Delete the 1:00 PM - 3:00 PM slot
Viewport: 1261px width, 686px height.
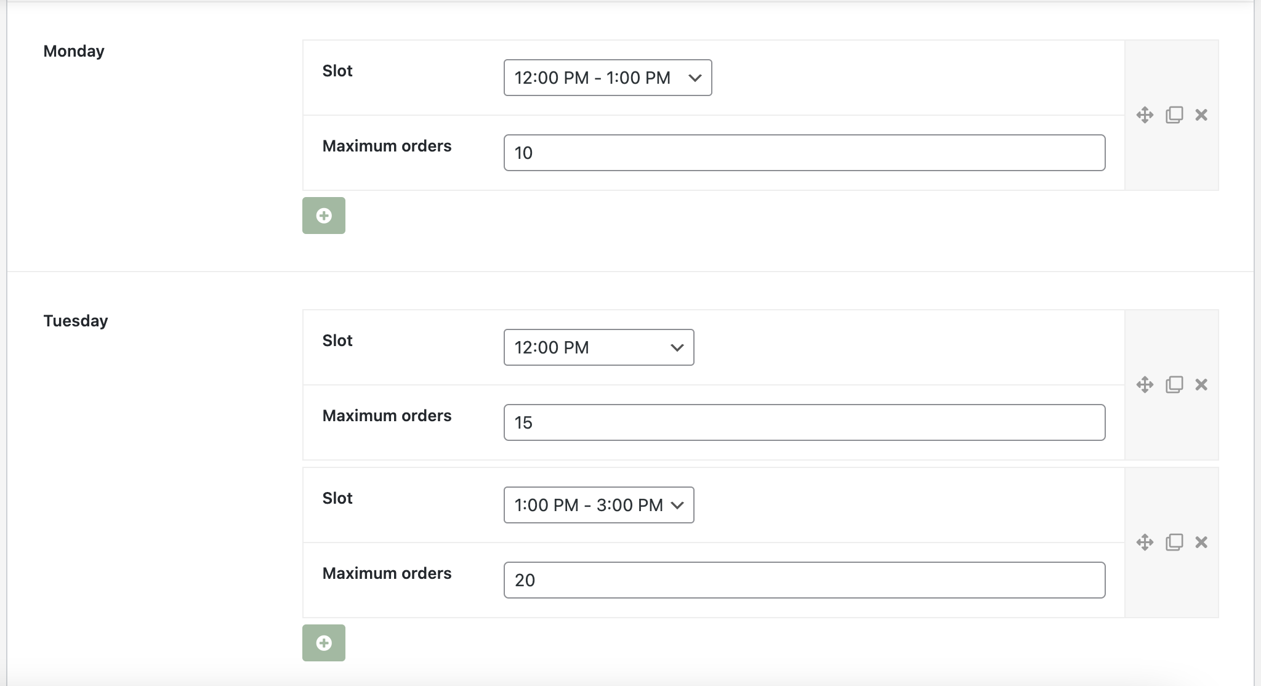[x=1201, y=543]
